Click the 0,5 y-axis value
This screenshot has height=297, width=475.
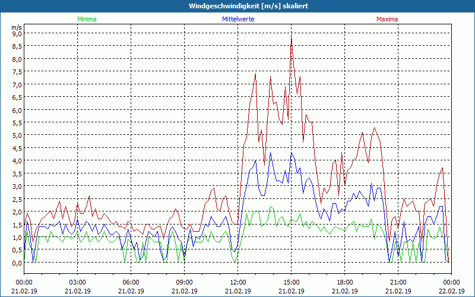pos(17,250)
